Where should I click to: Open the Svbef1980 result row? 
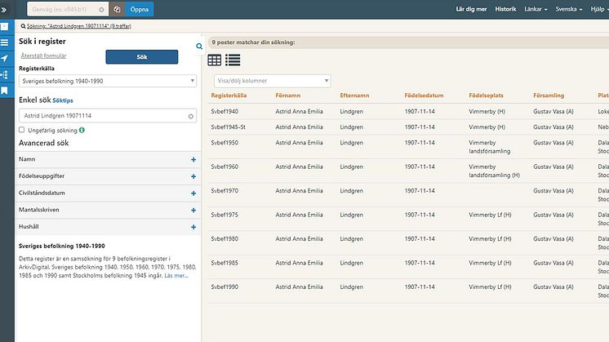(x=408, y=243)
